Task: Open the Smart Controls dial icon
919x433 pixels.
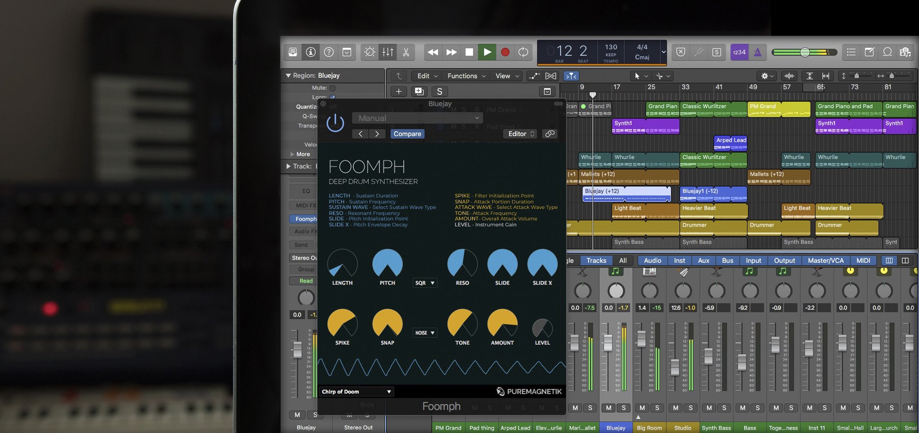Action: tap(369, 52)
